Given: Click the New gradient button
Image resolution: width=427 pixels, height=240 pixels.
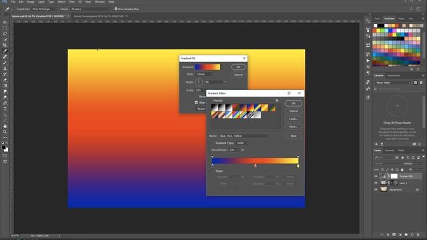Looking at the screenshot, I should 294,136.
